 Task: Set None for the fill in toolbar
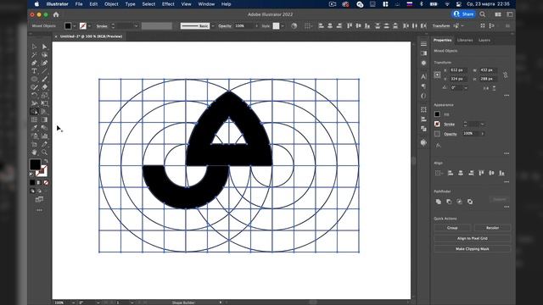point(46,183)
